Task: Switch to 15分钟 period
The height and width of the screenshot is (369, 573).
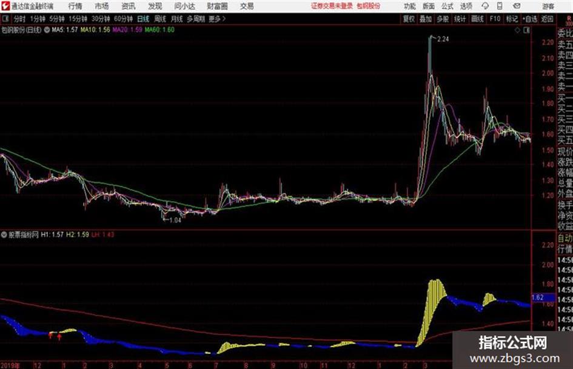Action: tap(78, 19)
